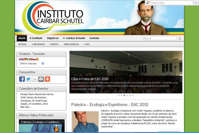Share the page by email icon
The image size is (199, 133).
coord(35,79)
